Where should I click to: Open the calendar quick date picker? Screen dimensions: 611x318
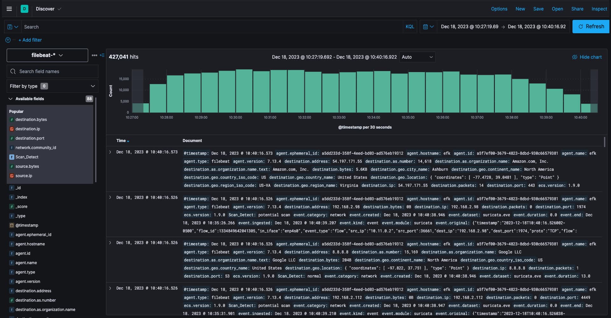click(x=428, y=27)
